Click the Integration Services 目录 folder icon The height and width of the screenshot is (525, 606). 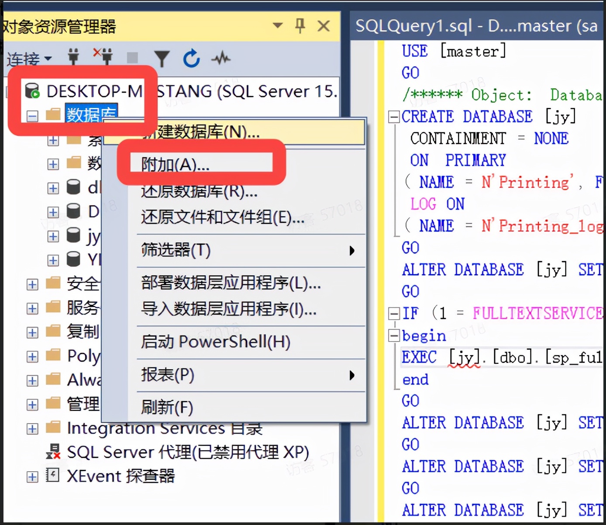pyautogui.click(x=53, y=427)
